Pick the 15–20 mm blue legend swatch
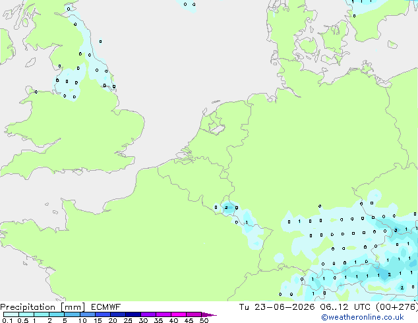This screenshot has height=323, width=418. pos(102,314)
